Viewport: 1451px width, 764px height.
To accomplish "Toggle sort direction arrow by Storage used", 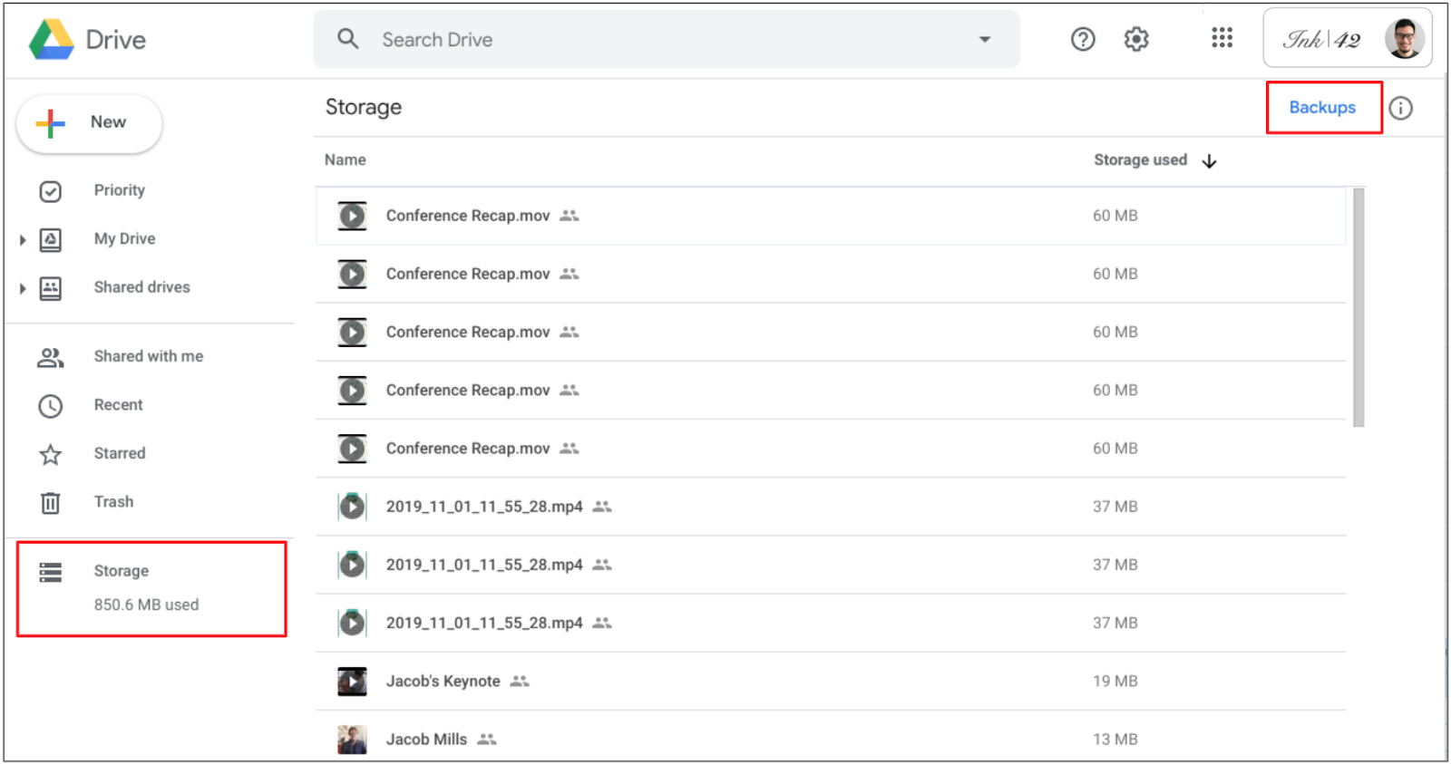I will tap(1209, 161).
